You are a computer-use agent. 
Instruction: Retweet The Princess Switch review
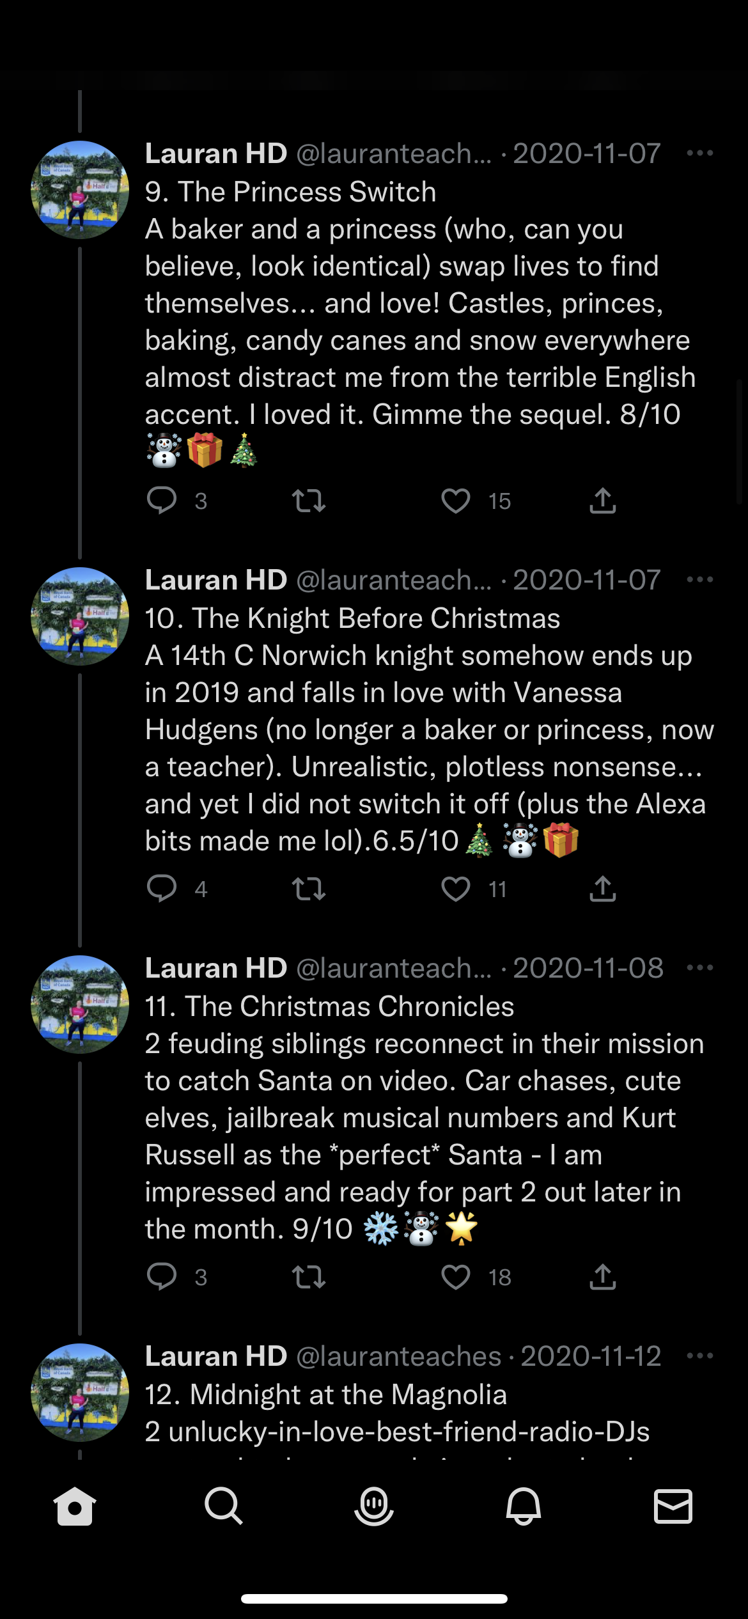309,501
